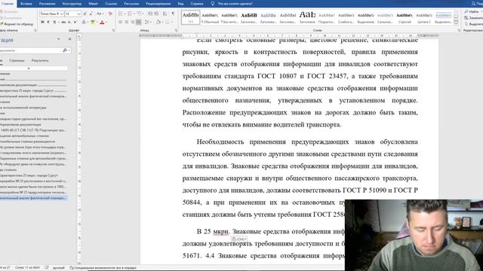
Task: Apply the text highlight color
Action: point(92,22)
